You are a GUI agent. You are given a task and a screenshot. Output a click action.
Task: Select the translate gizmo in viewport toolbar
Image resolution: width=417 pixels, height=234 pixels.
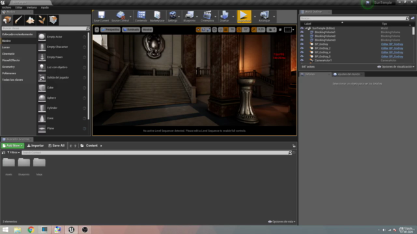(x=198, y=30)
